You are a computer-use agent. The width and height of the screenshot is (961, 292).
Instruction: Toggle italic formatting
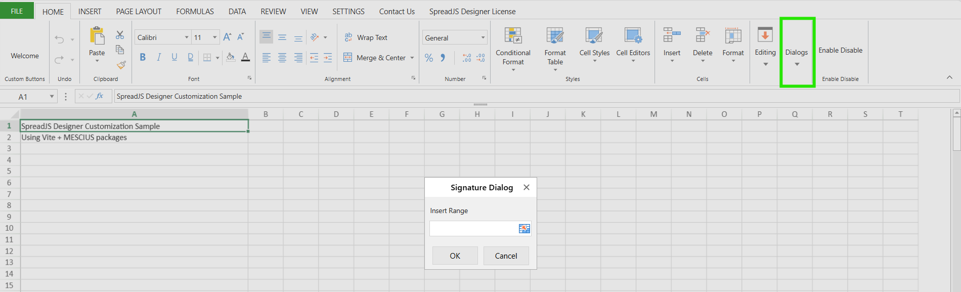pyautogui.click(x=159, y=57)
